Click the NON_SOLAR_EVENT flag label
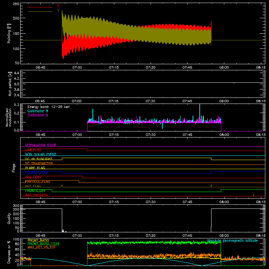269x269 pixels. [41, 154]
